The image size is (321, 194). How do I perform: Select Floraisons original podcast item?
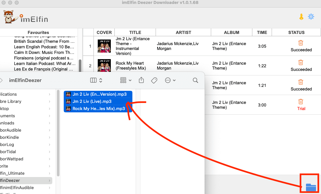click(43, 58)
